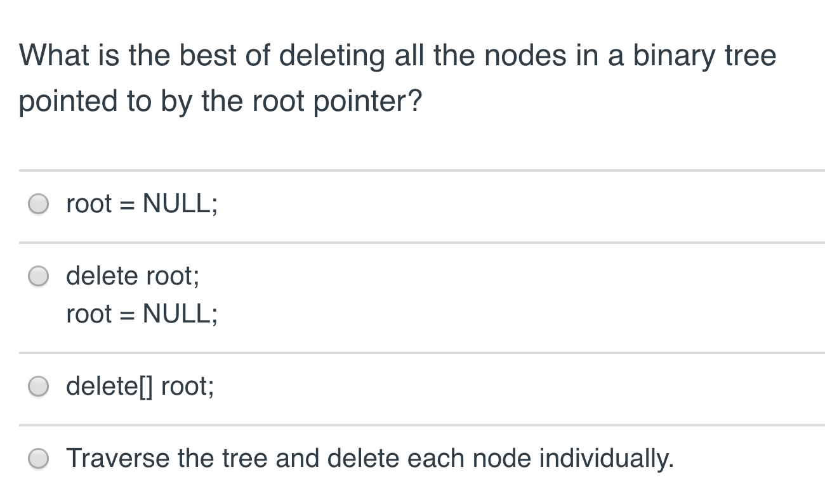Select the radio button for "root = NULL;"

tap(38, 203)
